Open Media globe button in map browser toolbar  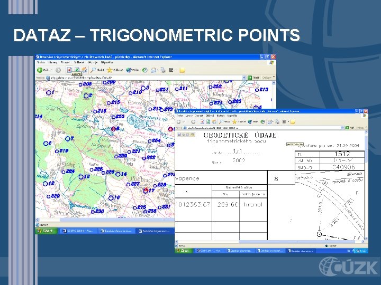(133, 70)
